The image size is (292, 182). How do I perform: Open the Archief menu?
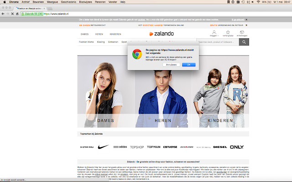[26, 2]
